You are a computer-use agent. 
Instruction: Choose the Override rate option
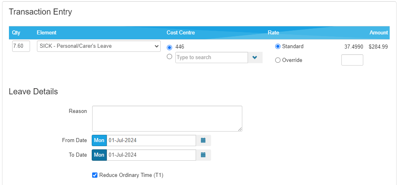point(278,60)
